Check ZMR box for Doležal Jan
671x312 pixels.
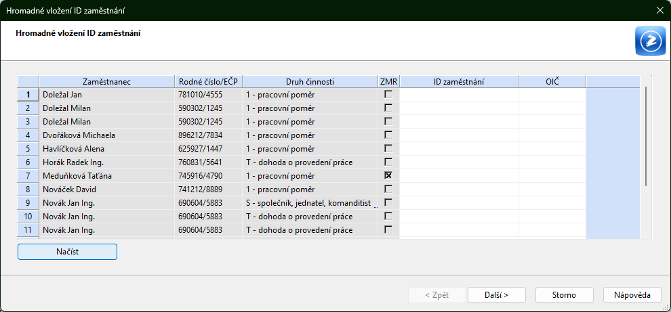(x=388, y=95)
